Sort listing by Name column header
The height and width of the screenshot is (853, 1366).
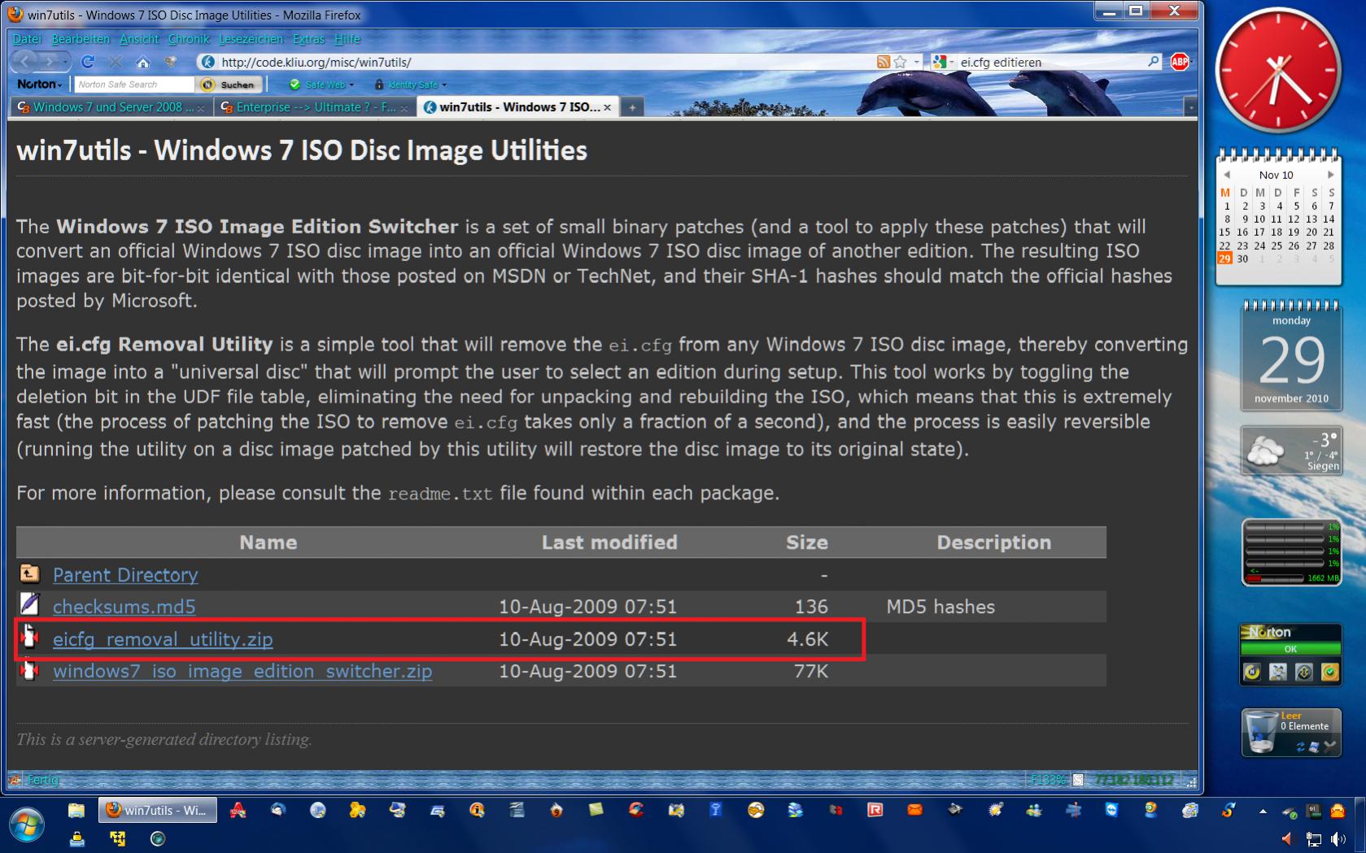click(268, 542)
